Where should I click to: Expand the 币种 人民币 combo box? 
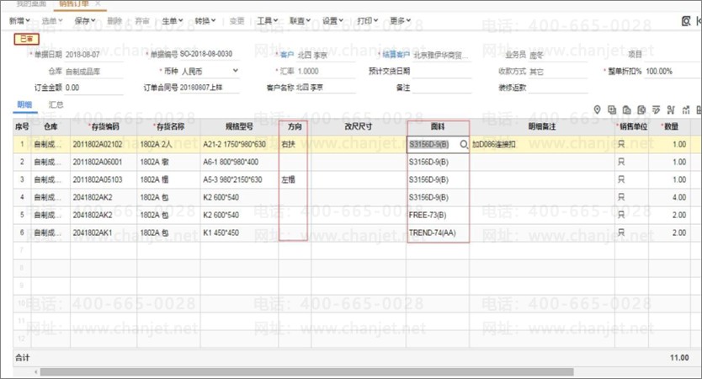pos(235,71)
